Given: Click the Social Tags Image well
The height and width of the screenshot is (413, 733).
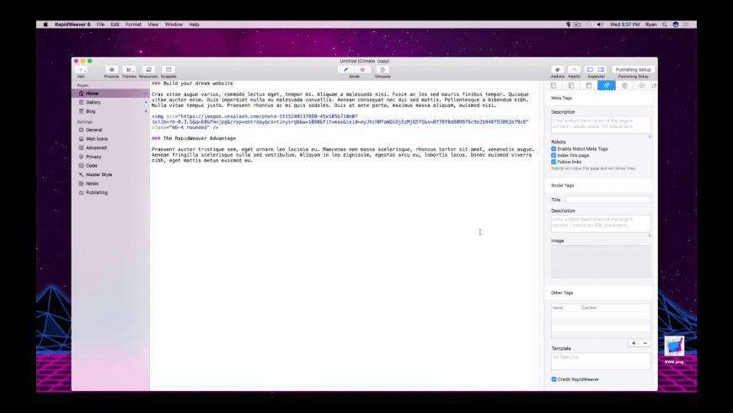Looking at the screenshot, I should 601,262.
